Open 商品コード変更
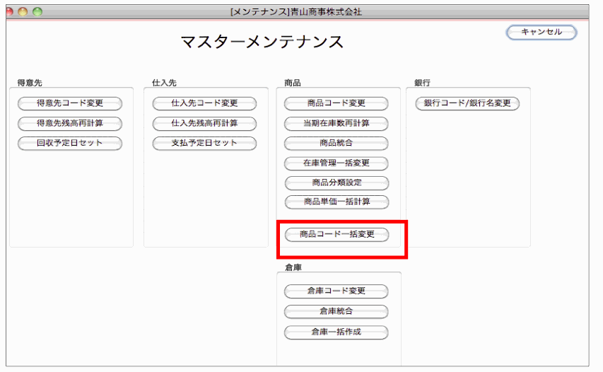Viewport: 603px width, 372px height. (x=336, y=103)
